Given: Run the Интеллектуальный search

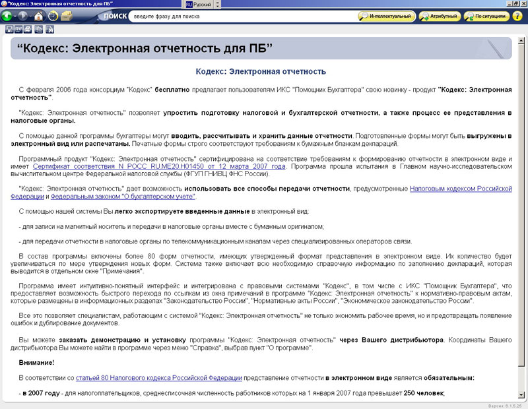Looking at the screenshot, I should [386, 16].
